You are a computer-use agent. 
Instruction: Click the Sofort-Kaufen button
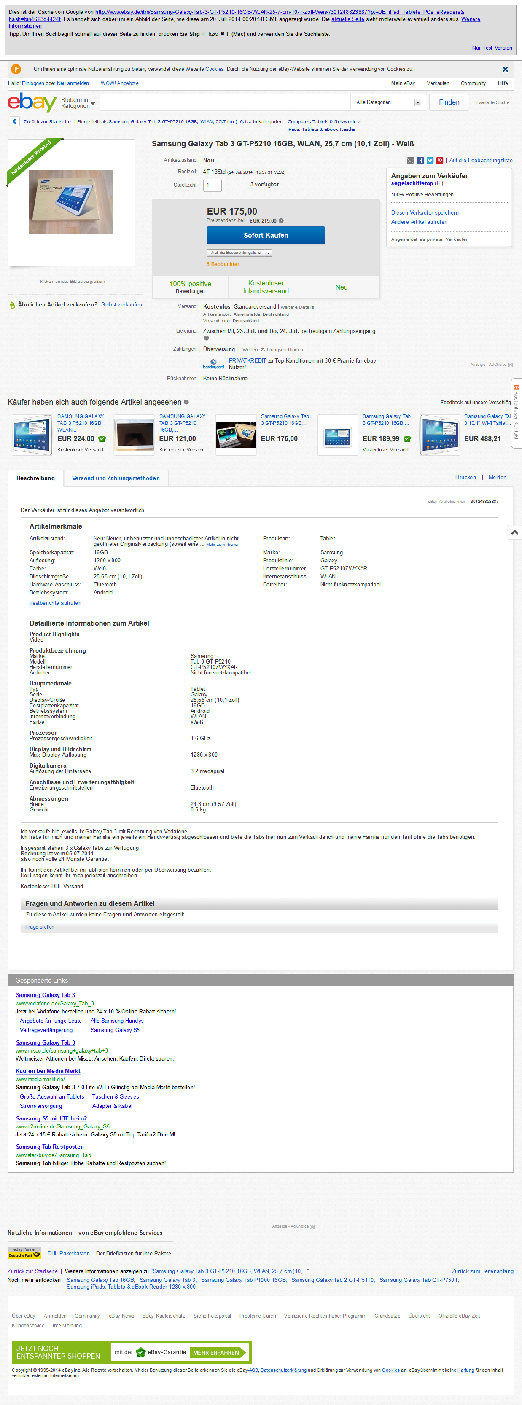tap(266, 236)
